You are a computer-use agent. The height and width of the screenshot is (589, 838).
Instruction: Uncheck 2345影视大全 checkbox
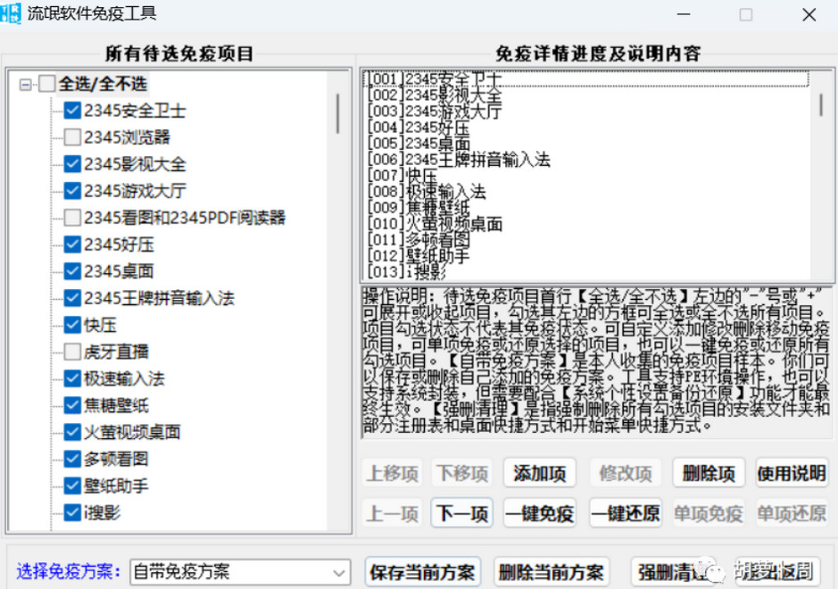[72, 164]
